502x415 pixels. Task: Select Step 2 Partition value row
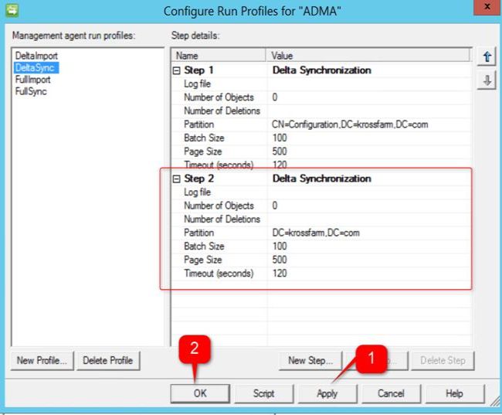pyautogui.click(x=321, y=233)
